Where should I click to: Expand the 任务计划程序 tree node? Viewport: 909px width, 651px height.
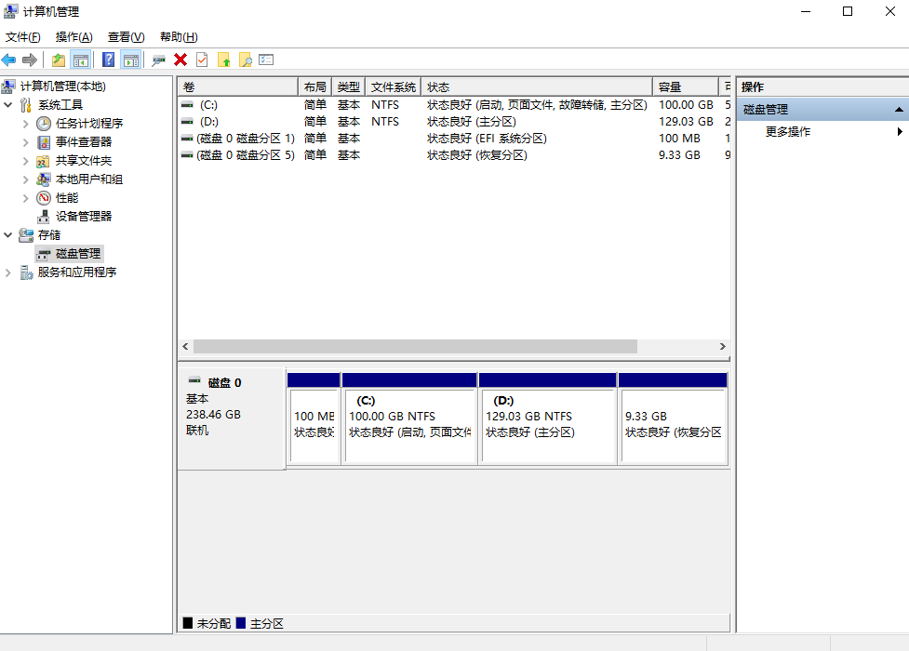coord(26,124)
